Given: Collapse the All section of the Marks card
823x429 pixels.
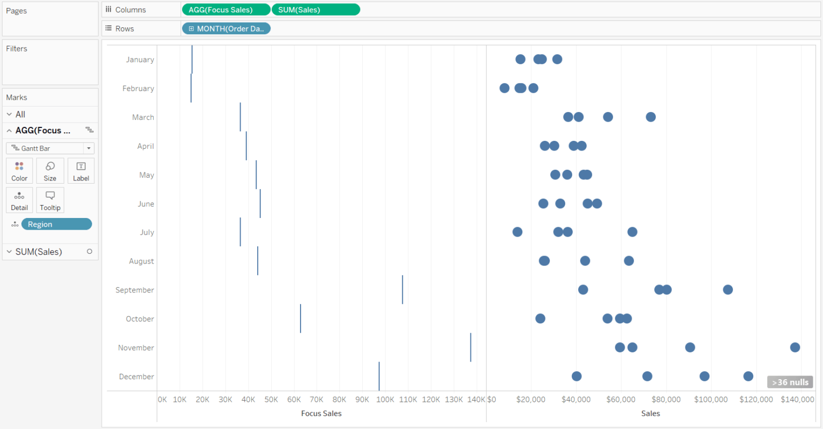Looking at the screenshot, I should [9, 114].
